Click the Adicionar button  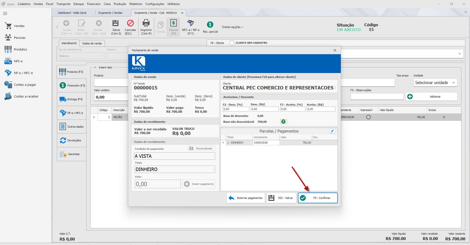(x=432, y=97)
